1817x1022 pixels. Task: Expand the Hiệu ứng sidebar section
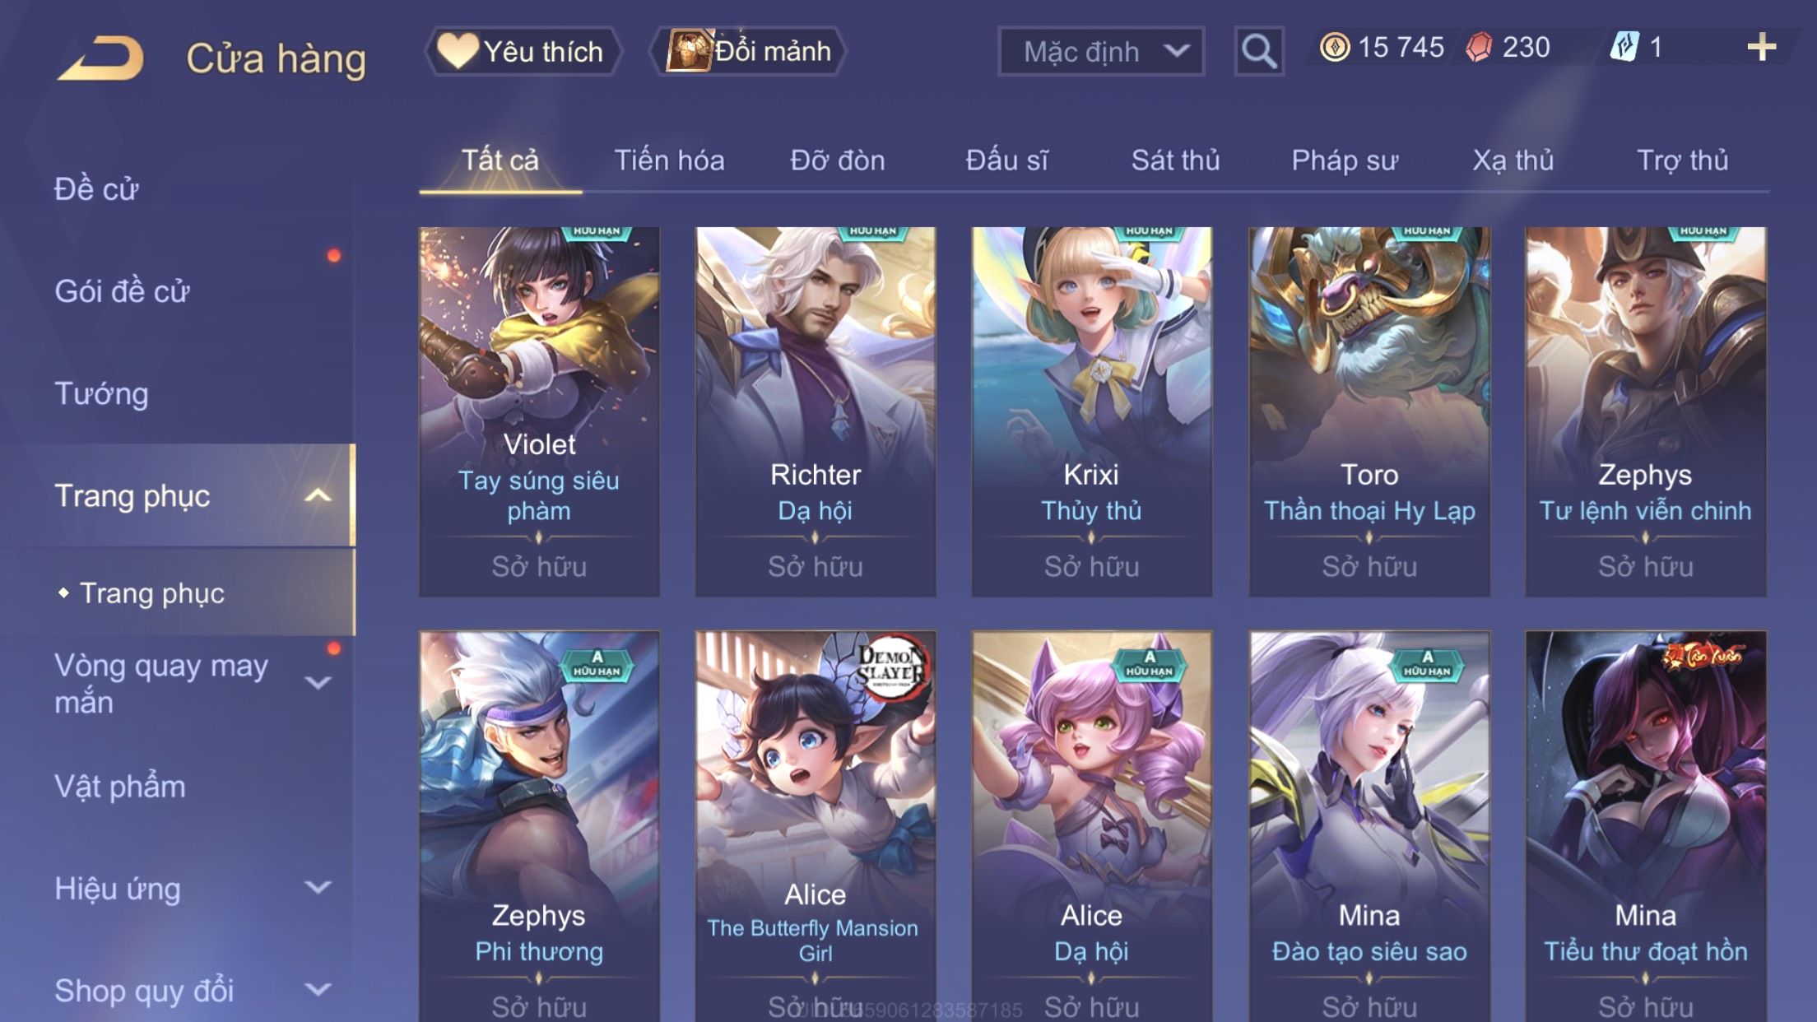click(x=318, y=888)
